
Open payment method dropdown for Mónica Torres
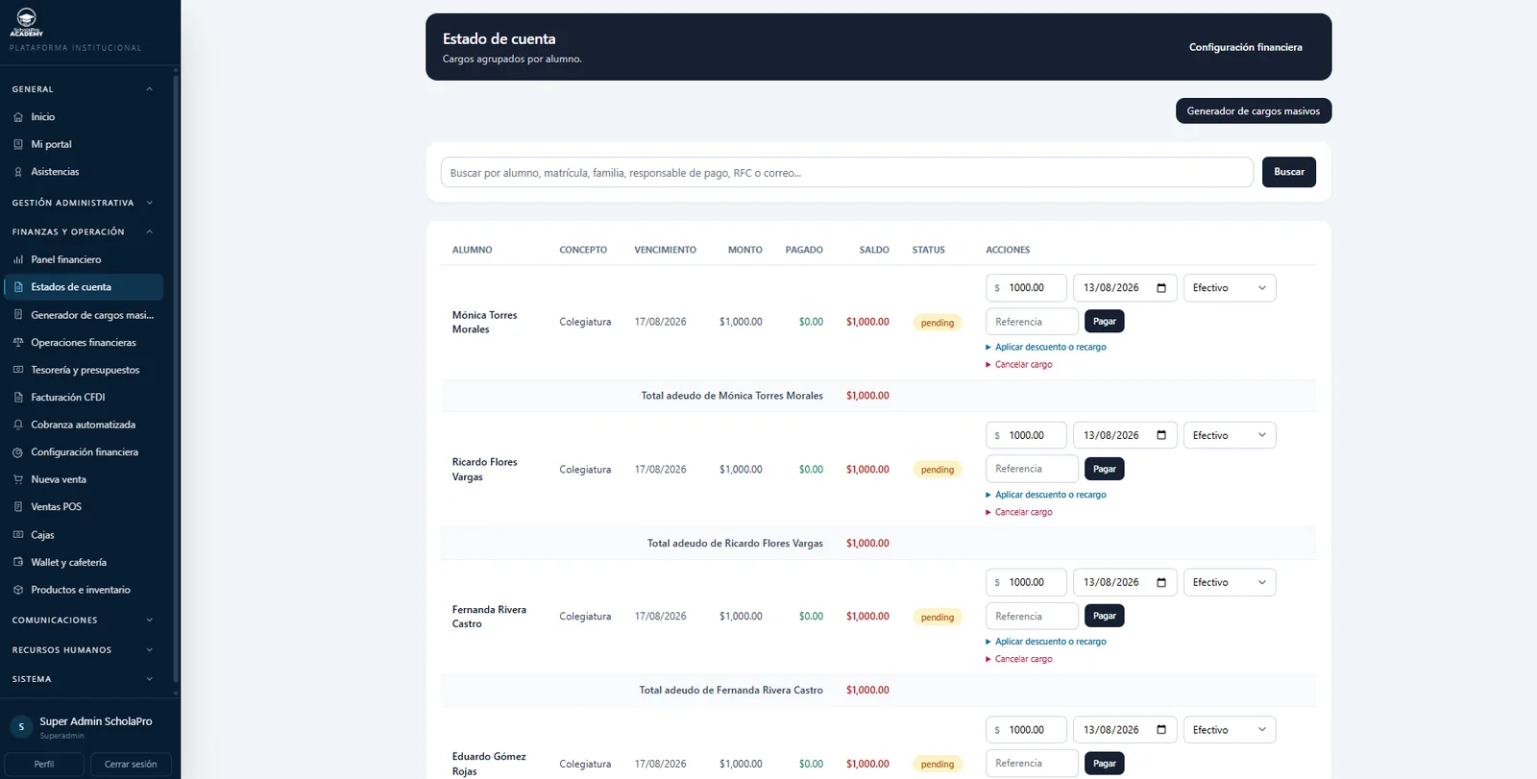1230,288
